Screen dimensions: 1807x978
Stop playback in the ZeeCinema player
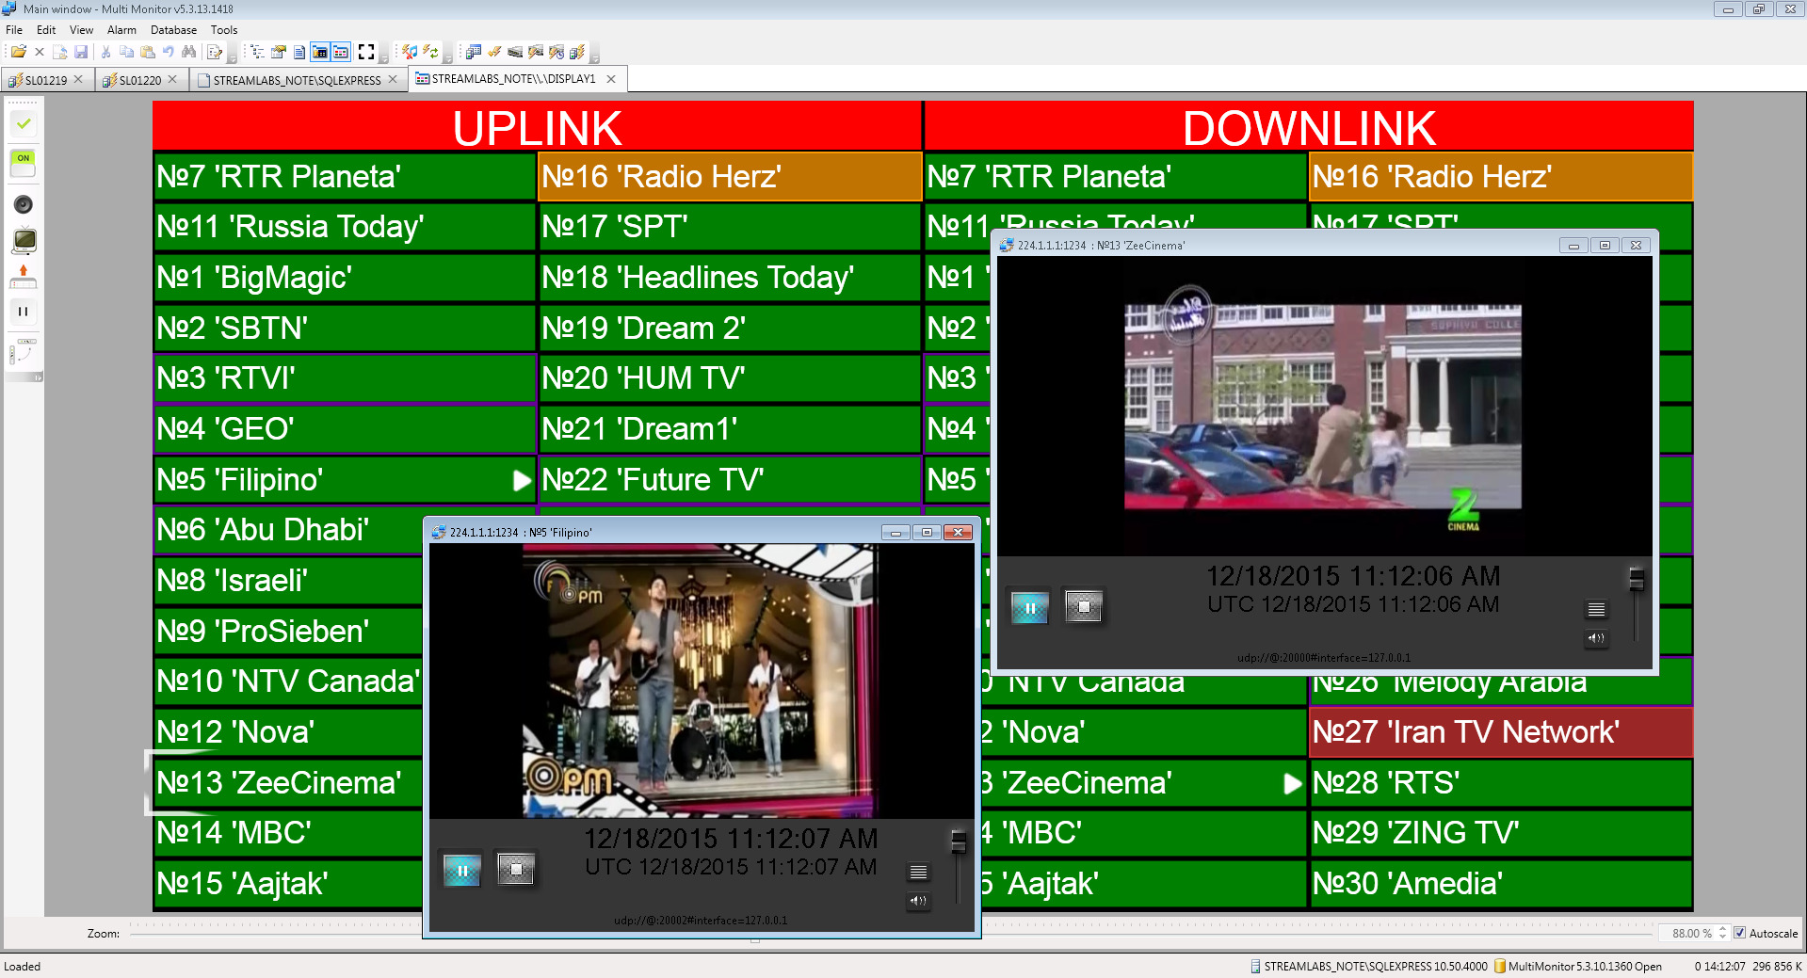(1083, 606)
